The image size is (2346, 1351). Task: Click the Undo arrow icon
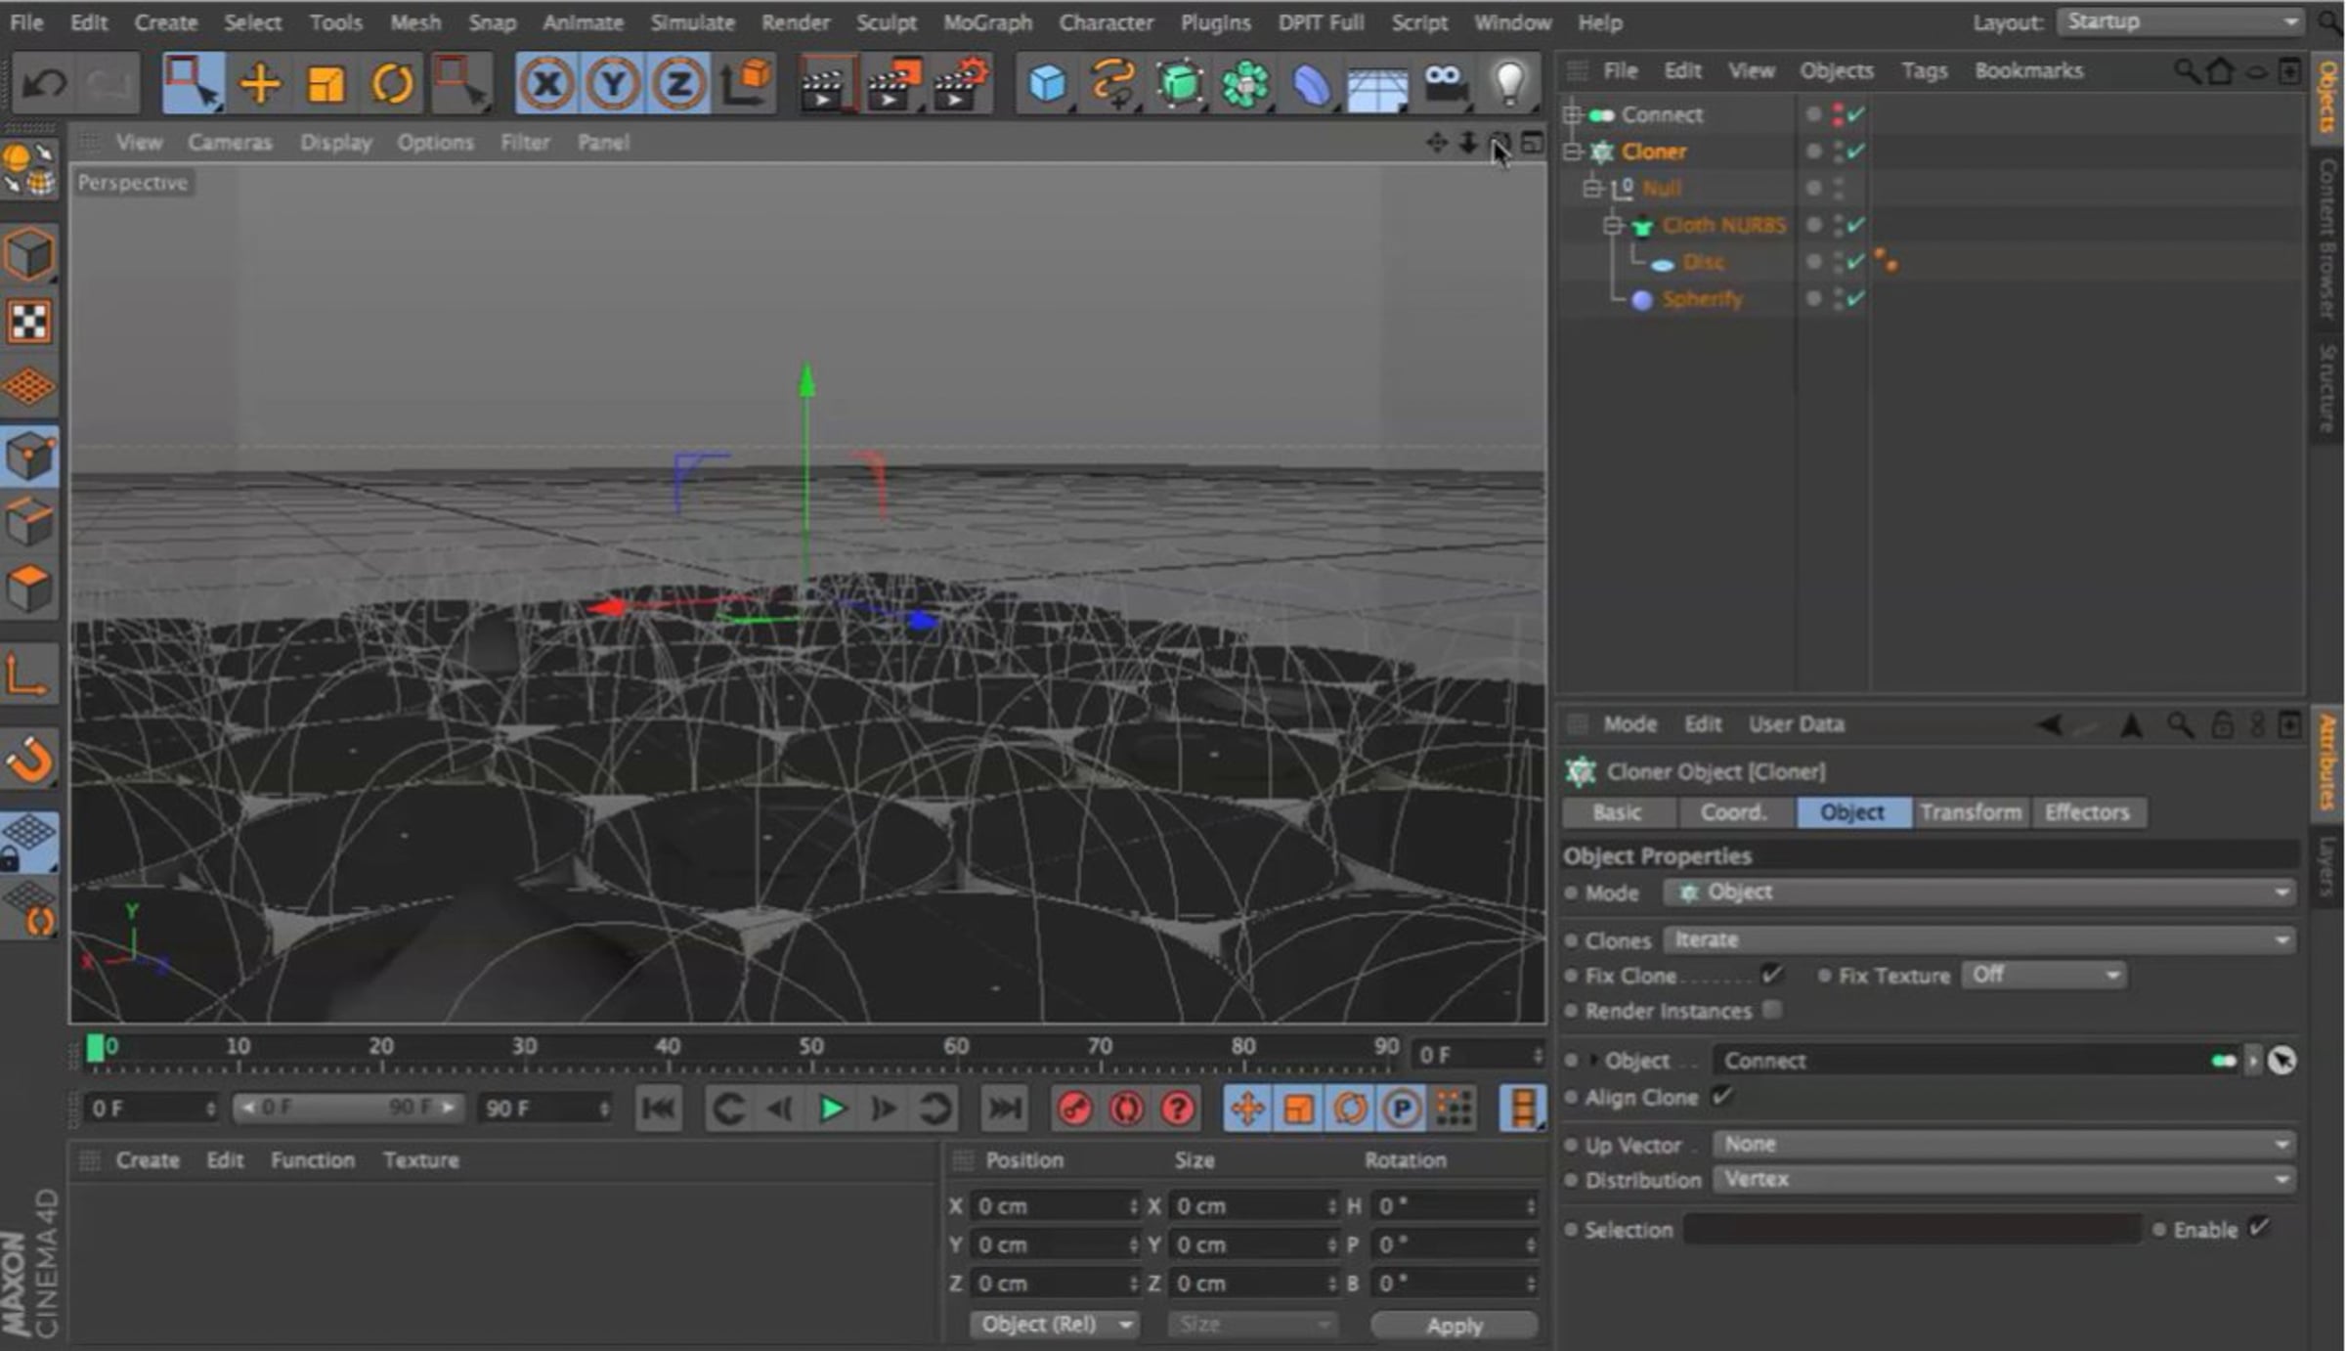point(44,84)
